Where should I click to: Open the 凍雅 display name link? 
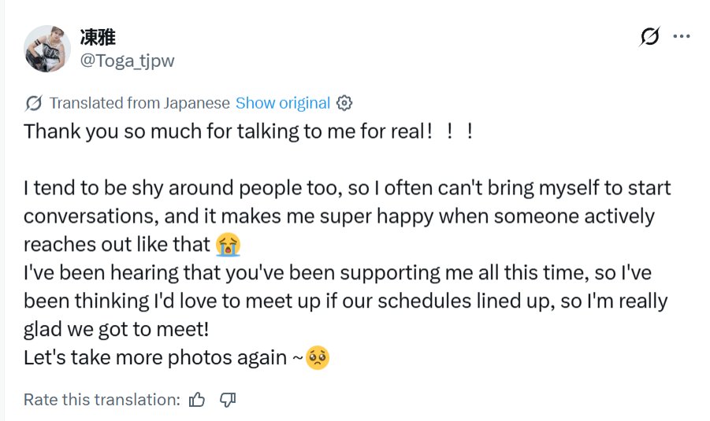tap(98, 38)
